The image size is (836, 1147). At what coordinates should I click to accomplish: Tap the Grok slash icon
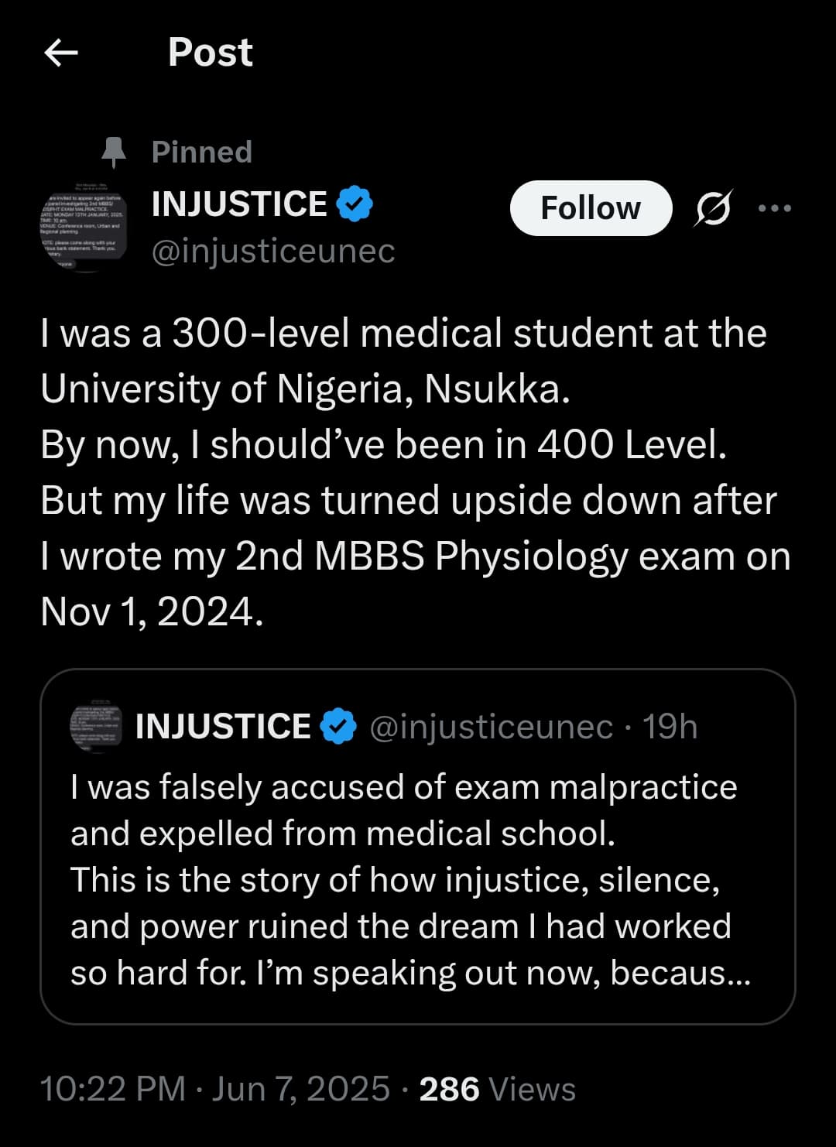coord(712,208)
